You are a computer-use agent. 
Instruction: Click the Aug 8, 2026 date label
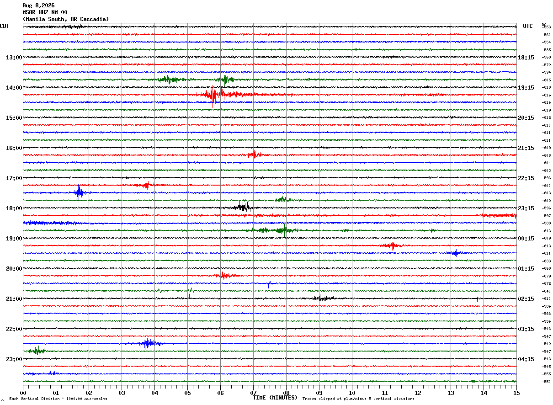tap(38, 5)
